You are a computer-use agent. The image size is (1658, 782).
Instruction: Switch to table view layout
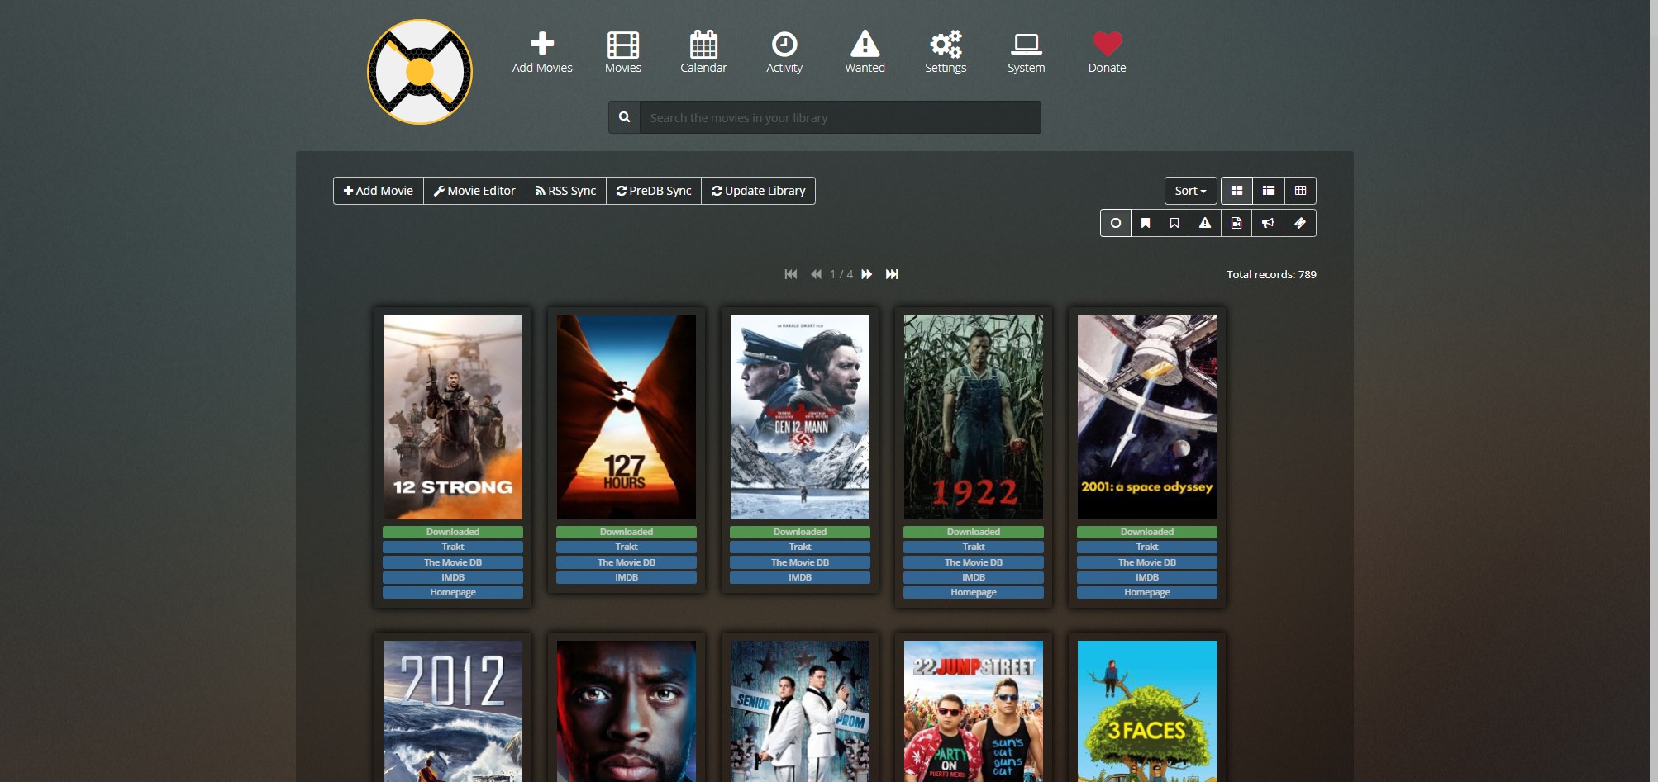coord(1300,191)
